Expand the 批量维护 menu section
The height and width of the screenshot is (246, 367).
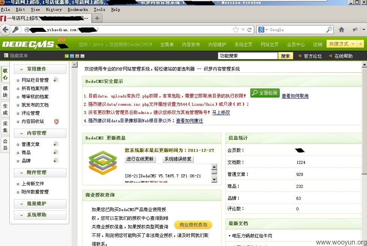click(x=40, y=204)
